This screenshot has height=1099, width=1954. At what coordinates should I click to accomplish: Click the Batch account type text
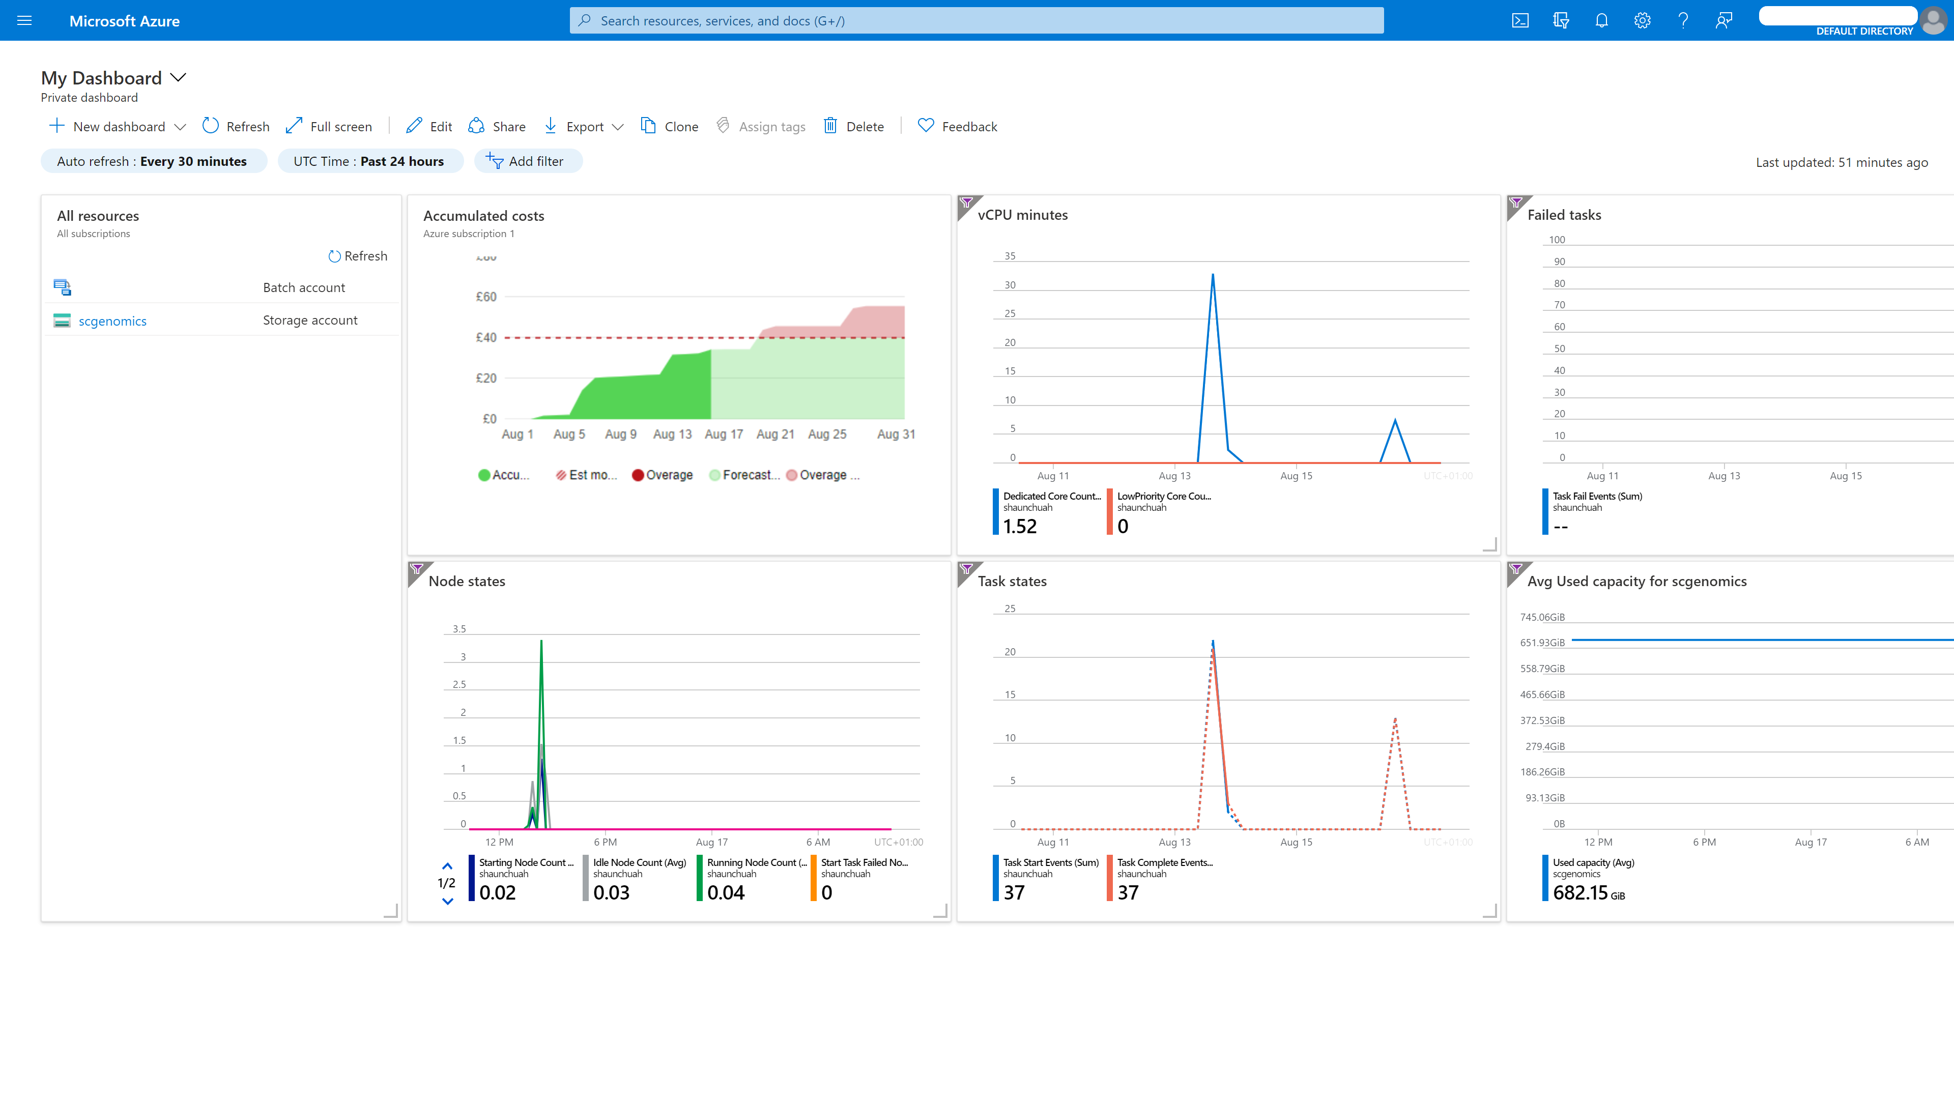tap(303, 287)
